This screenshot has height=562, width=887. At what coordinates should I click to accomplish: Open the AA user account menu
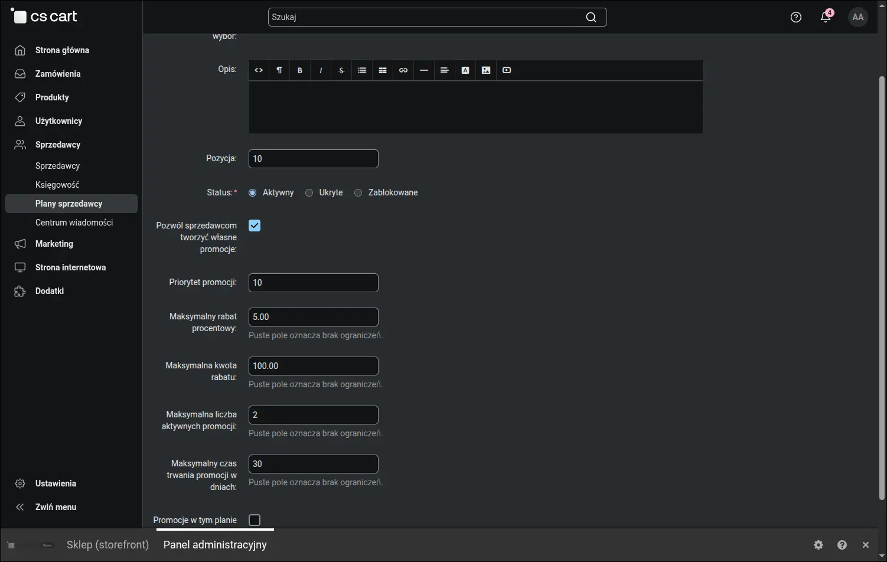858,17
